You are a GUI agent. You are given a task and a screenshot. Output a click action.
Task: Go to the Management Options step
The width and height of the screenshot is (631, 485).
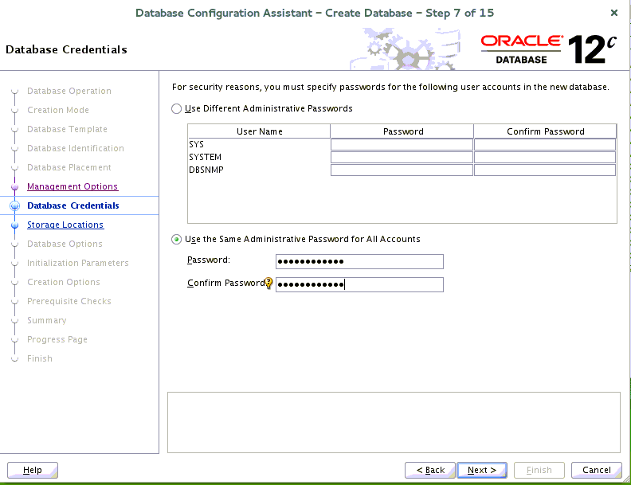[x=73, y=186]
